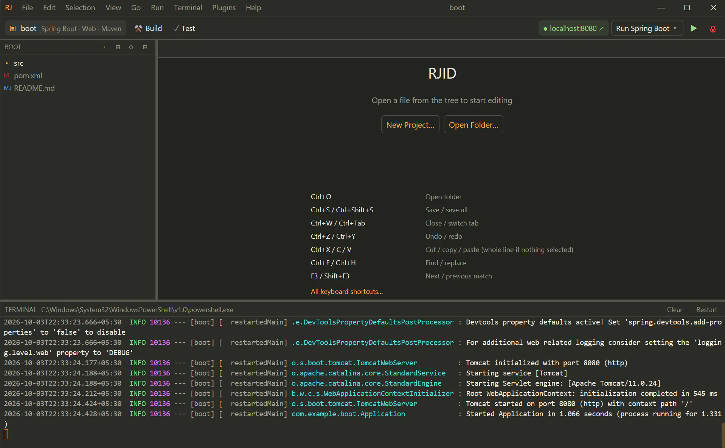This screenshot has width=725, height=448.
Task: Click the BOOT explorer header label
Action: point(13,47)
